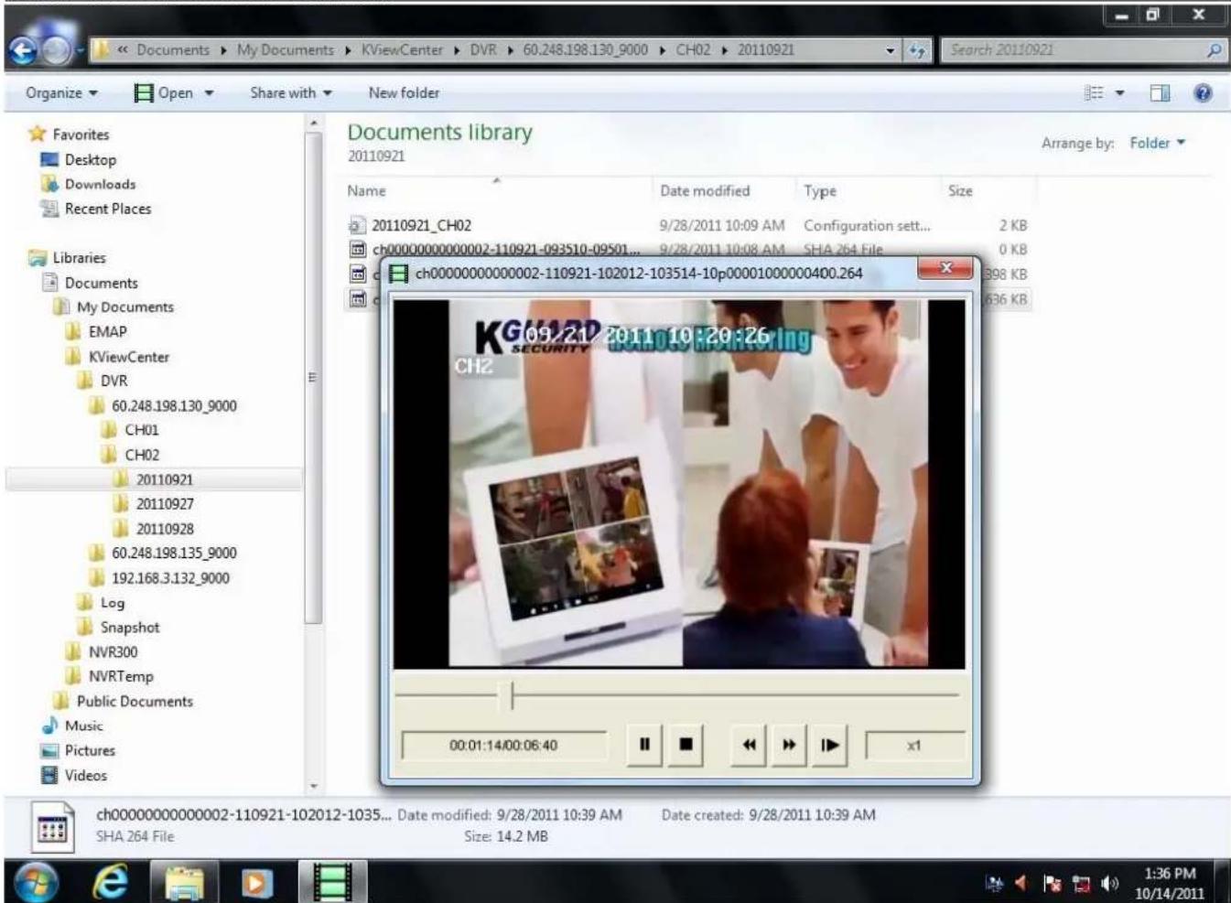1231x903 pixels.
Task: Open the 192.168.3.132_9000 folder
Action: 170,578
